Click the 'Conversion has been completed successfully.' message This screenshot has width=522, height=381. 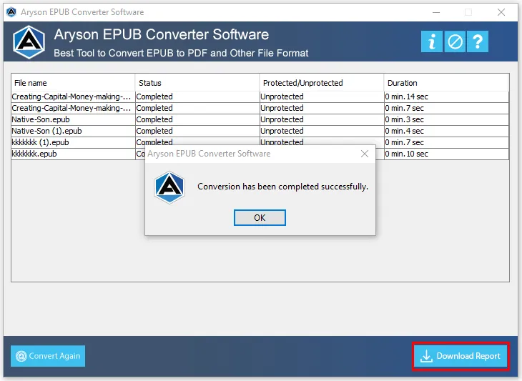[282, 187]
